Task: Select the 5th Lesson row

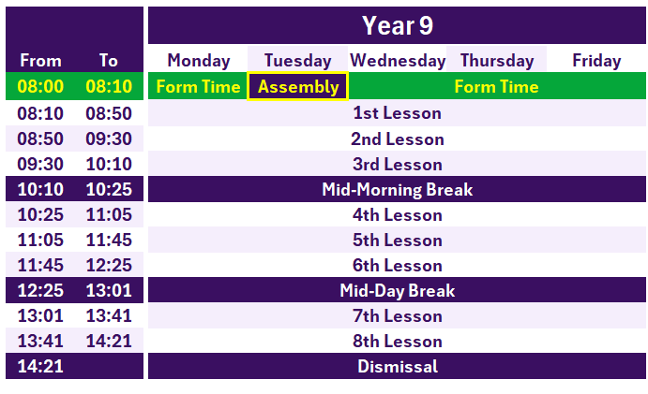Action: click(x=397, y=241)
